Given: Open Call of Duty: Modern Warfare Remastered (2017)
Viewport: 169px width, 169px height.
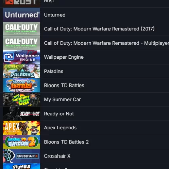Looking at the screenshot, I should [x=99, y=29].
